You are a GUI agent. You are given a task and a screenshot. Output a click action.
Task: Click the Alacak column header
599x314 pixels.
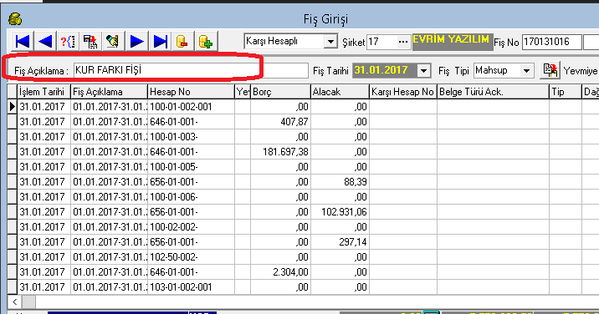point(340,92)
